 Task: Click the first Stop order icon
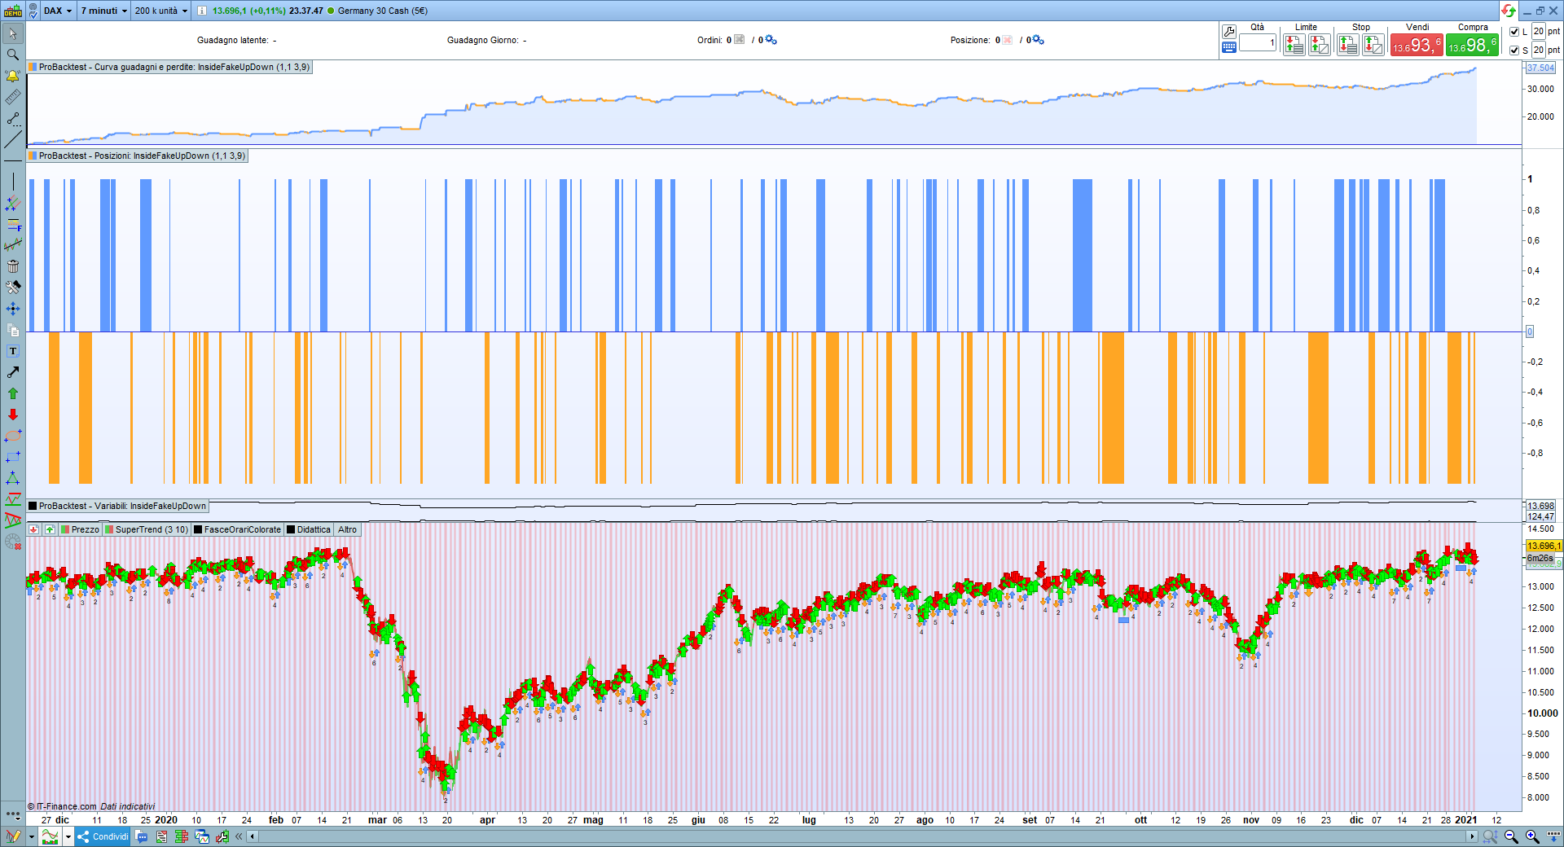pyautogui.click(x=1348, y=45)
